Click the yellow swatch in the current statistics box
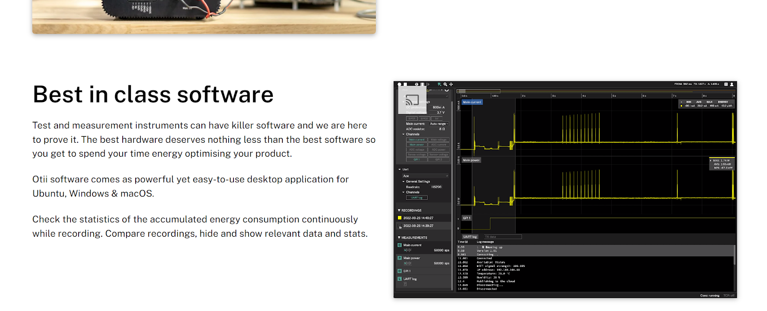Image resolution: width=767 pixels, height=311 pixels. pyautogui.click(x=681, y=106)
